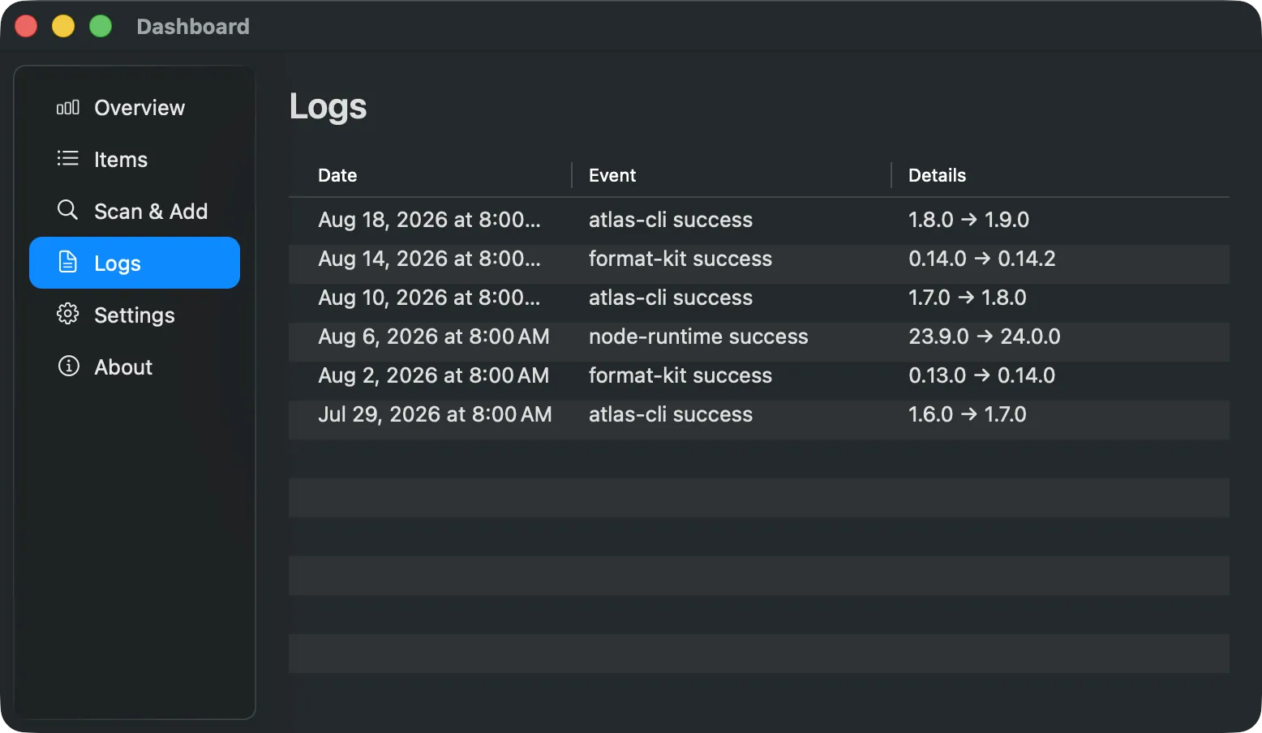Click the Logs document icon
This screenshot has width=1262, height=733.
[x=68, y=262]
